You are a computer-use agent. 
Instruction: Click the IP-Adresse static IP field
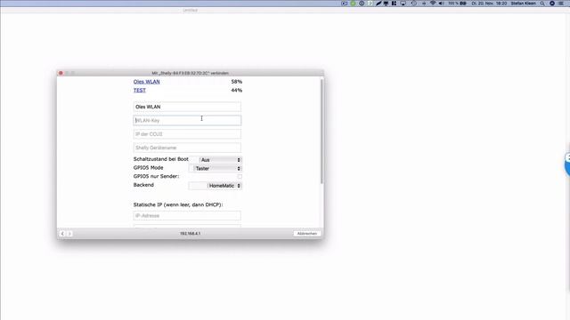(187, 216)
